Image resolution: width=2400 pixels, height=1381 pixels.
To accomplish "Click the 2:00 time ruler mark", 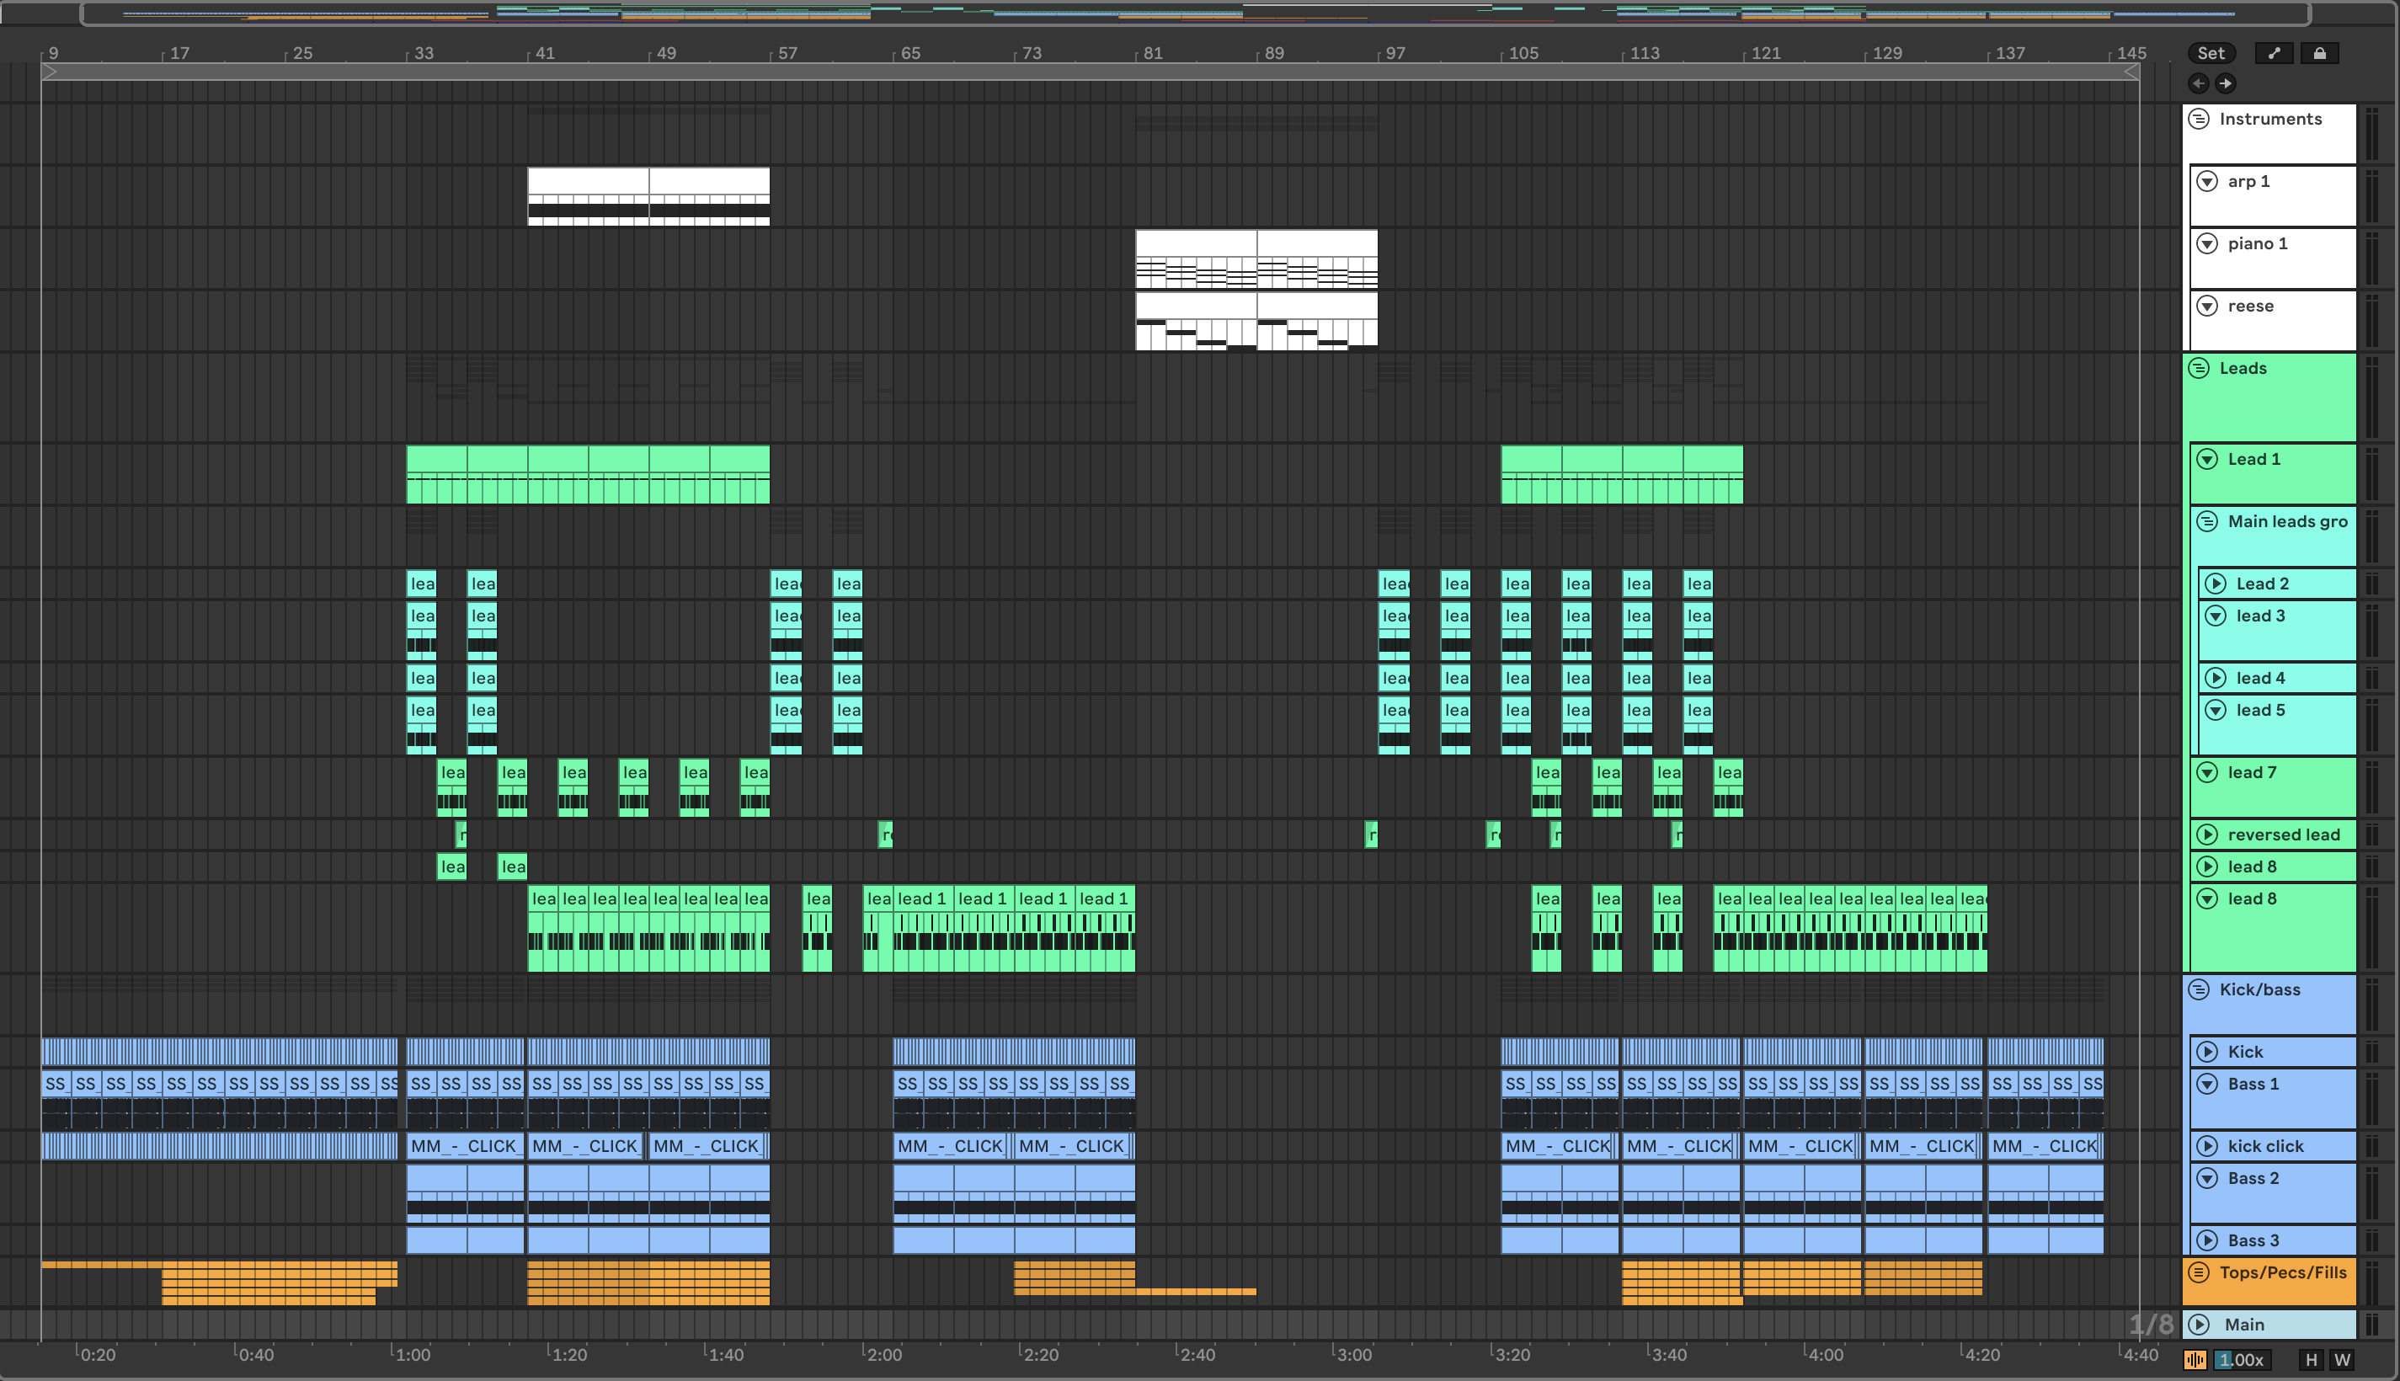I will [x=883, y=1354].
